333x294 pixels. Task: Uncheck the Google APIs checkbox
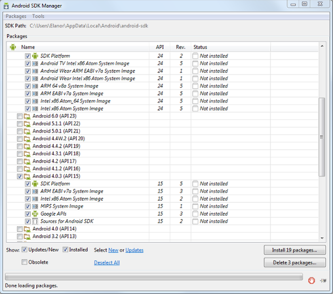(28, 214)
